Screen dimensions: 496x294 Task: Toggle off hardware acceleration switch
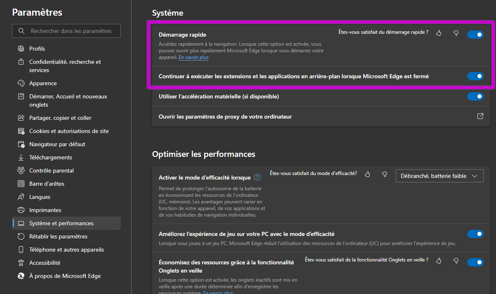point(475,96)
